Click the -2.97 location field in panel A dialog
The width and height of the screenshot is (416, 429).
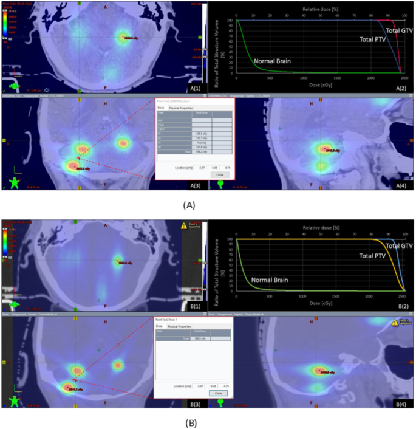[x=200, y=168]
